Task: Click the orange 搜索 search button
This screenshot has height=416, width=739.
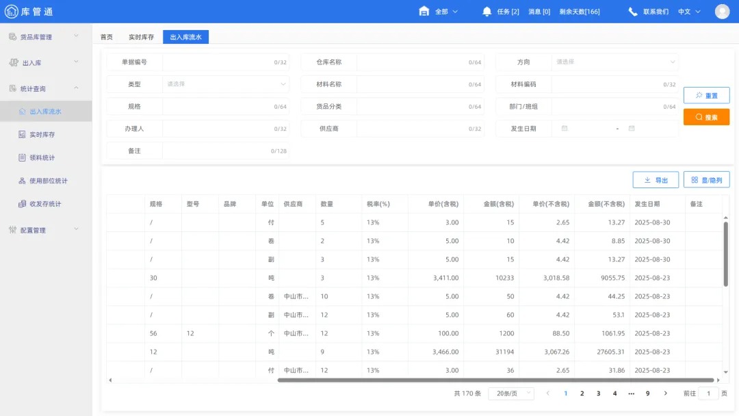Action: (x=706, y=117)
